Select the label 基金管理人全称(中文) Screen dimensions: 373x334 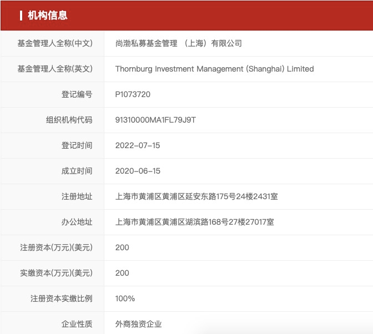coord(55,43)
